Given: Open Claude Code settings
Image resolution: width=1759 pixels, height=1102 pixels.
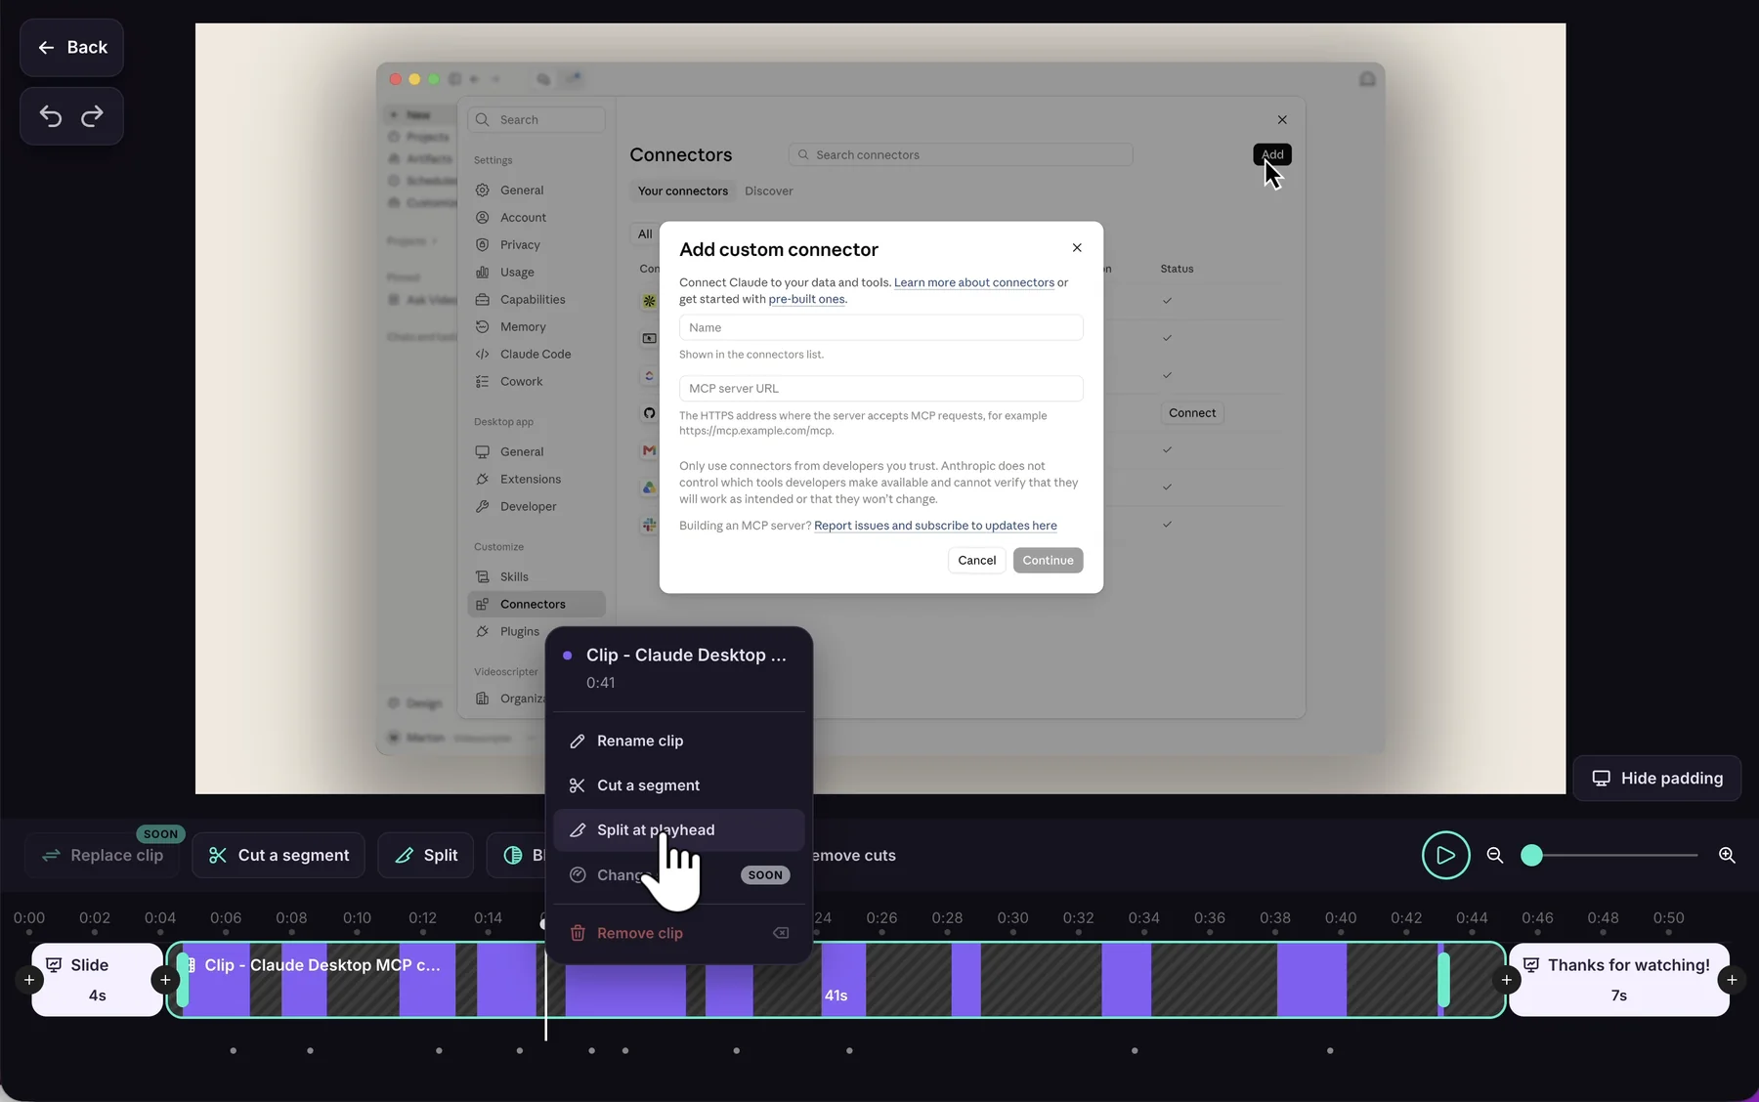Looking at the screenshot, I should coord(536,354).
